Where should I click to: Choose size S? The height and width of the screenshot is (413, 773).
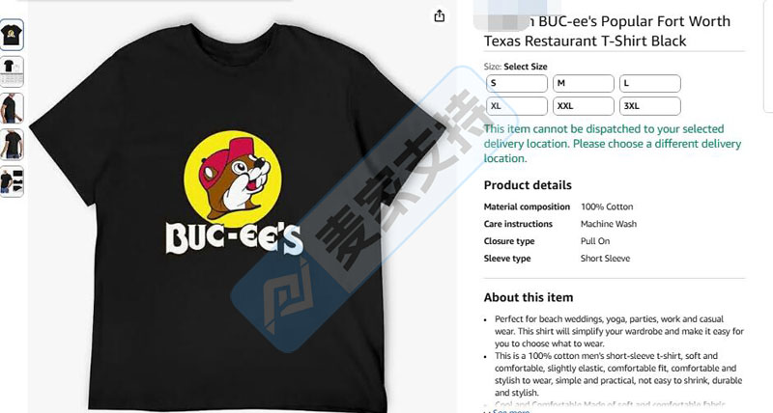coord(517,83)
